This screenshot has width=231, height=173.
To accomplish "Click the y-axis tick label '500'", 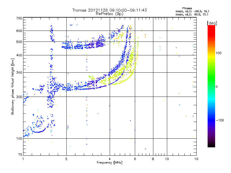I will [x=19, y=42].
